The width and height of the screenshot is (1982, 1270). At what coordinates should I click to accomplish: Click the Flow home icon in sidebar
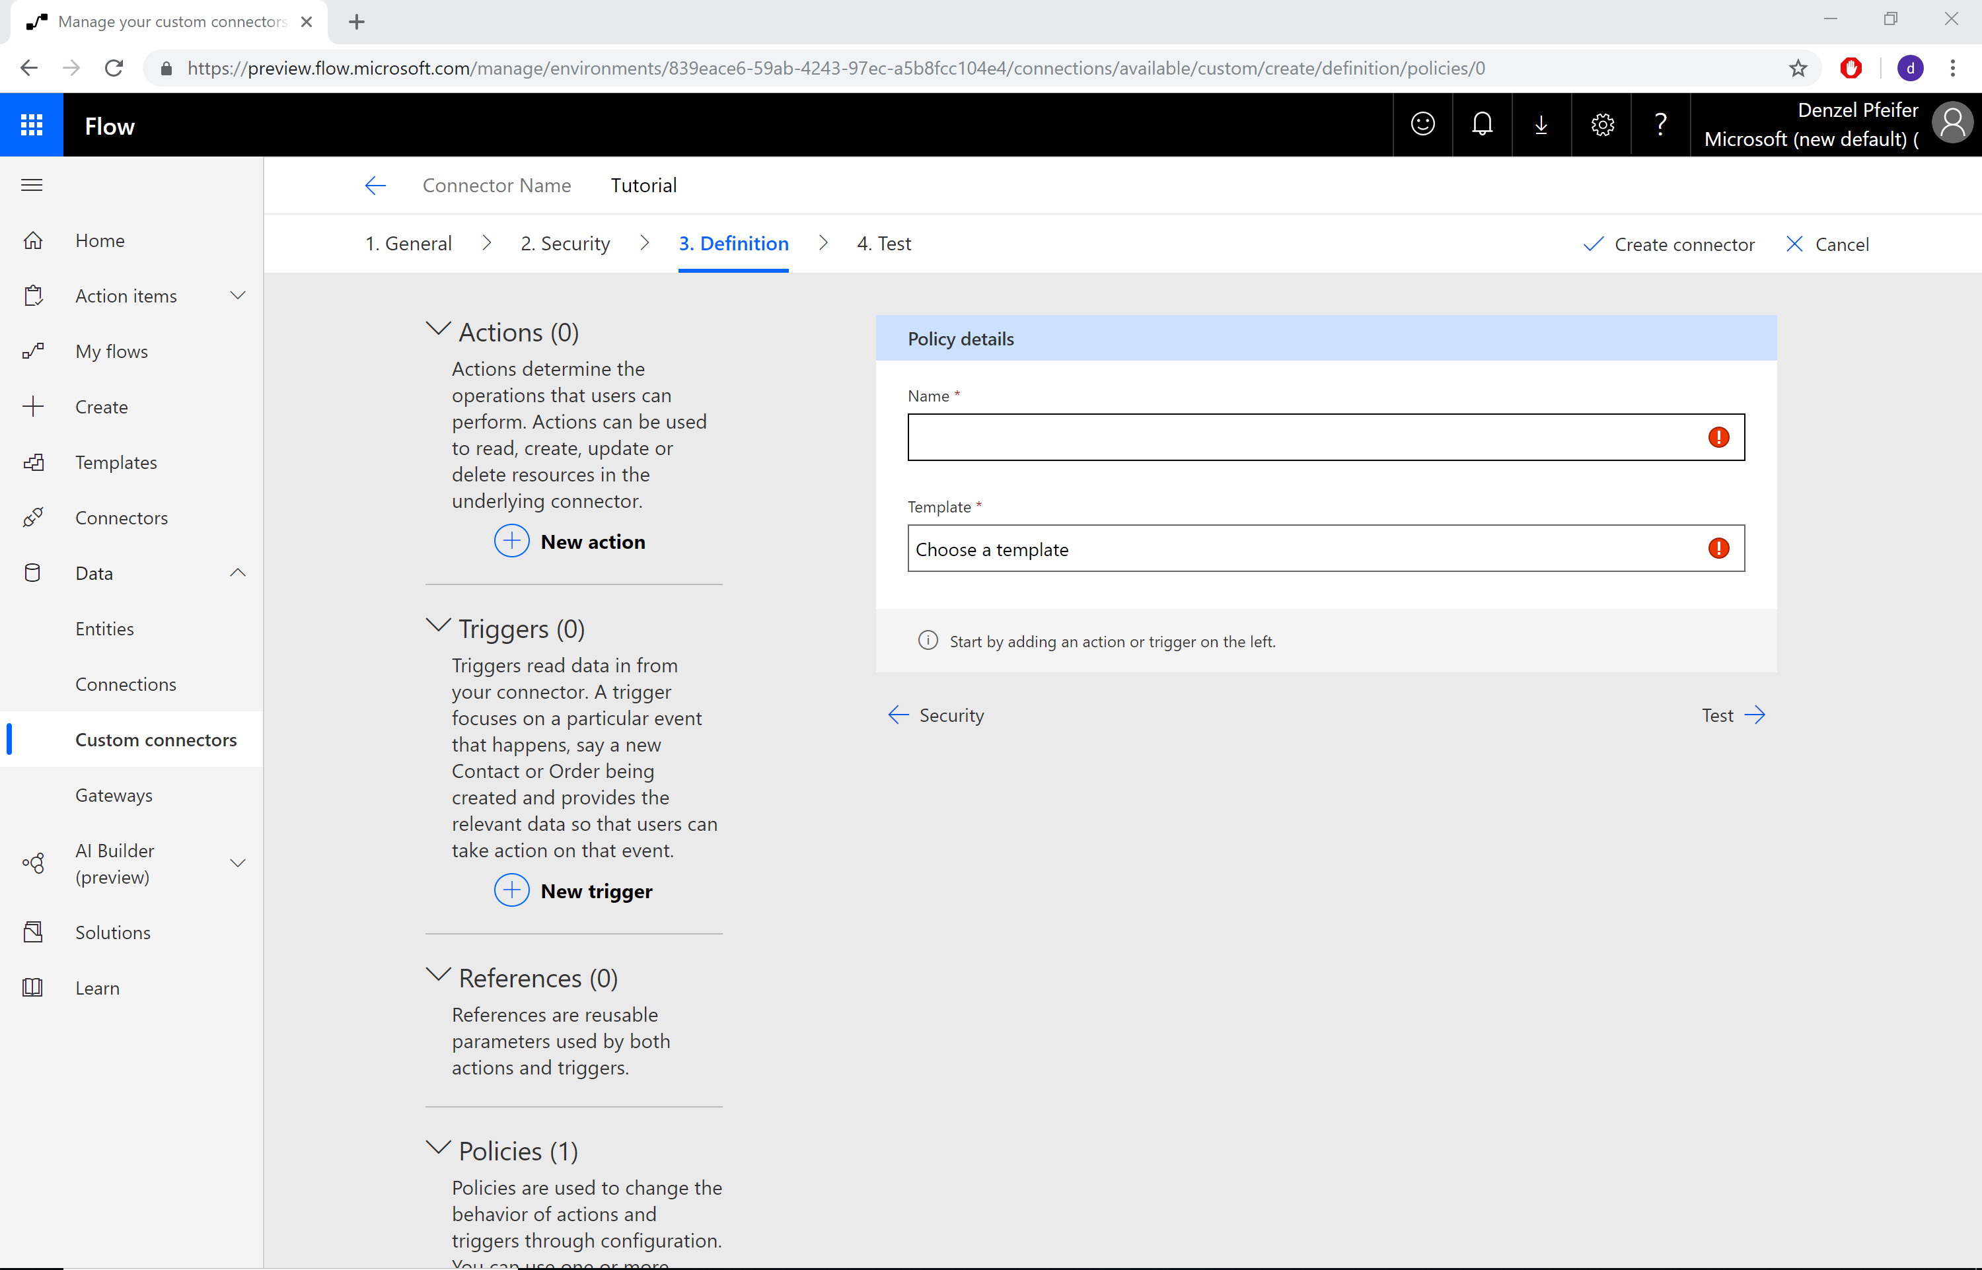(x=33, y=240)
